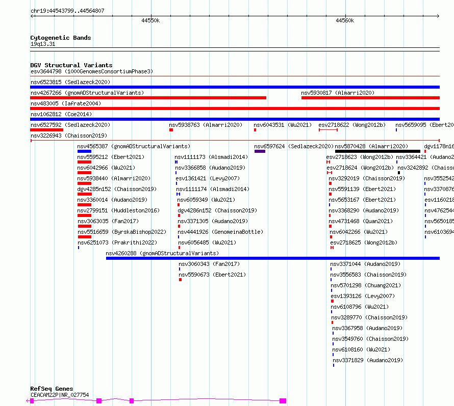Open the nsv5516659 ByrskaBishop2022 variant
454x406 pixels.
click(122, 232)
